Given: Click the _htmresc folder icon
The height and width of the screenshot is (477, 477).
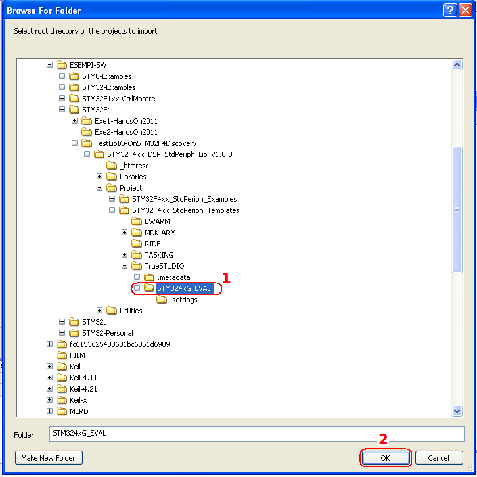Looking at the screenshot, I should click(x=112, y=166).
